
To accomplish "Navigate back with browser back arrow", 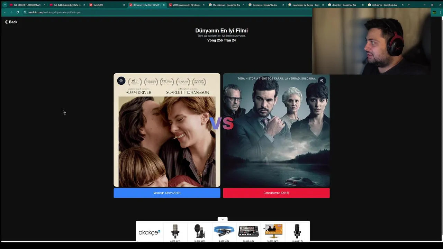I will pyautogui.click(x=5, y=12).
